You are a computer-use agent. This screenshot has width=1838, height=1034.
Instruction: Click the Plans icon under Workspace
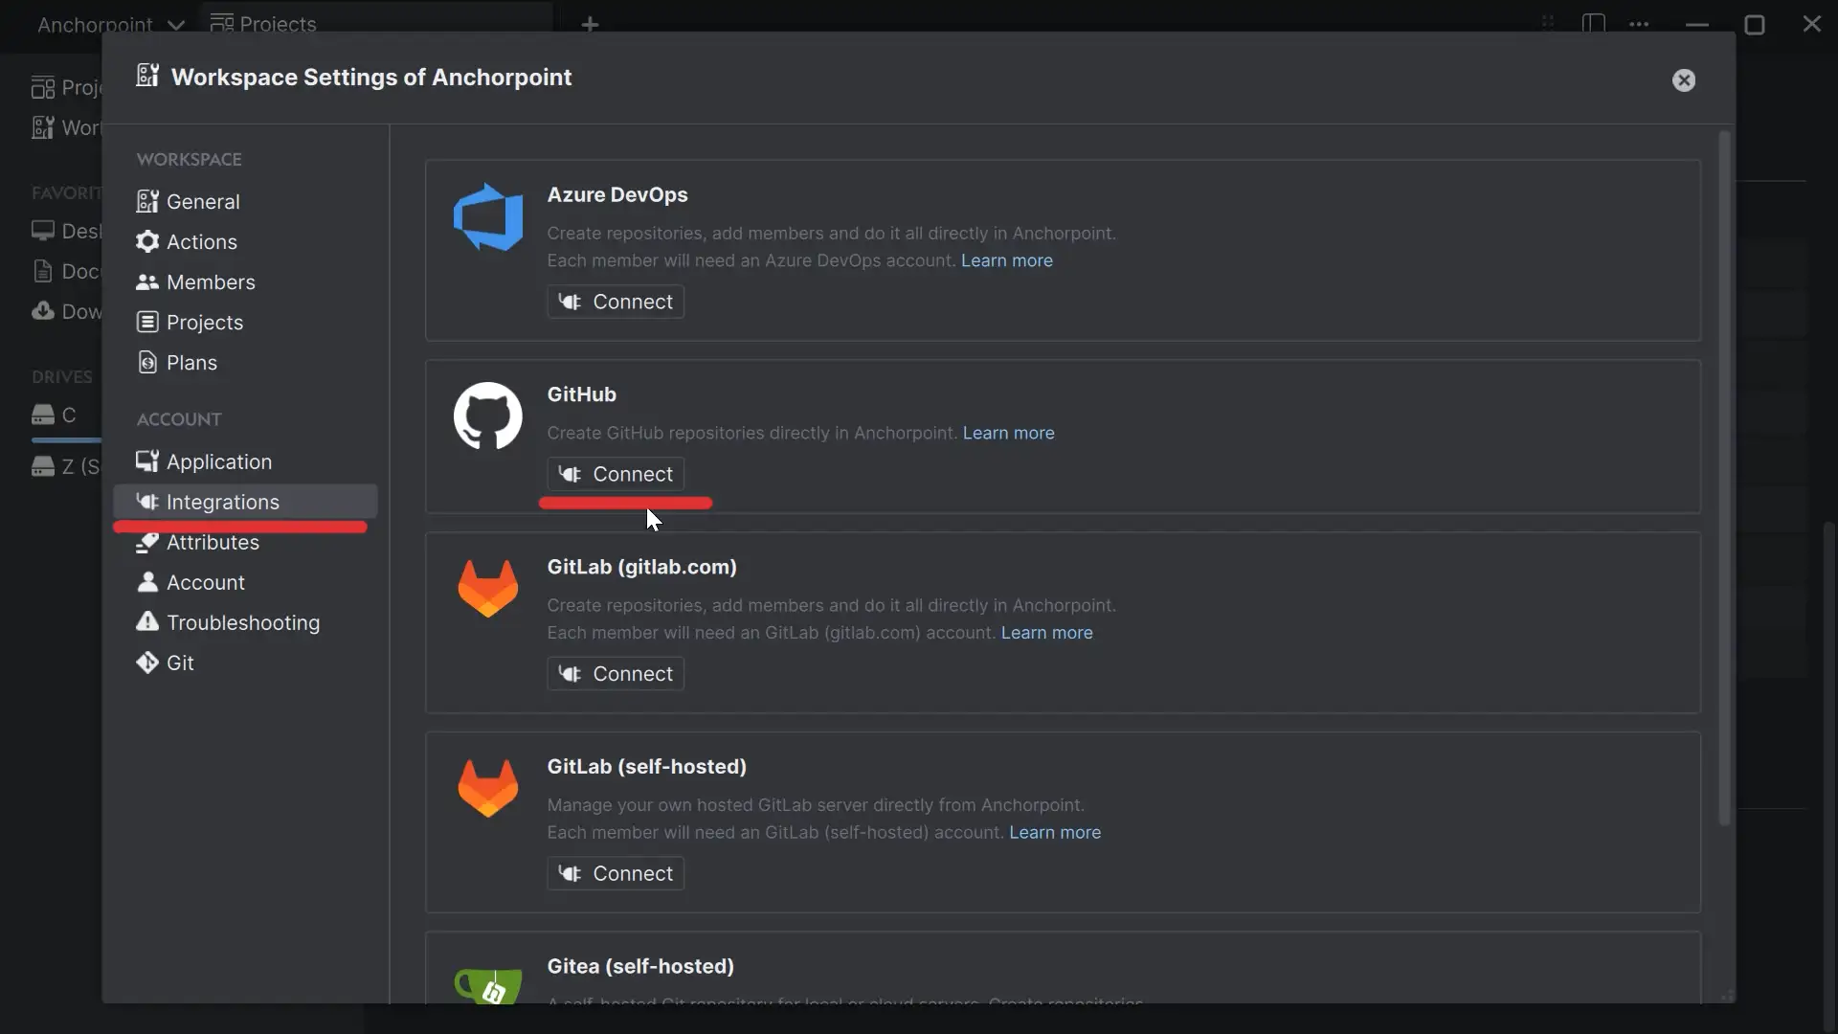pos(147,362)
